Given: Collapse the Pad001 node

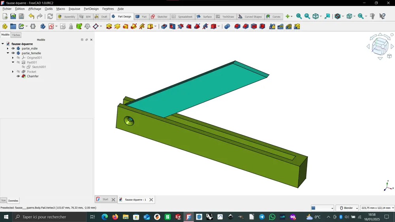Looking at the screenshot, I should pyautogui.click(x=13, y=62).
